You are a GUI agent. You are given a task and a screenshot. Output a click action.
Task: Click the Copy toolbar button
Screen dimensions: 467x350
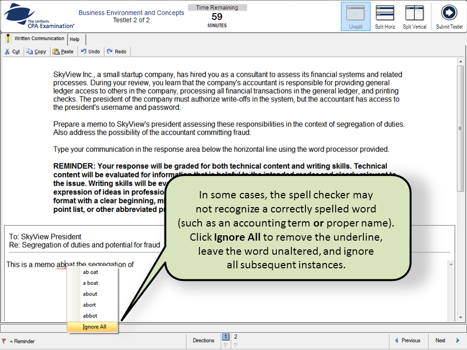pyautogui.click(x=36, y=52)
